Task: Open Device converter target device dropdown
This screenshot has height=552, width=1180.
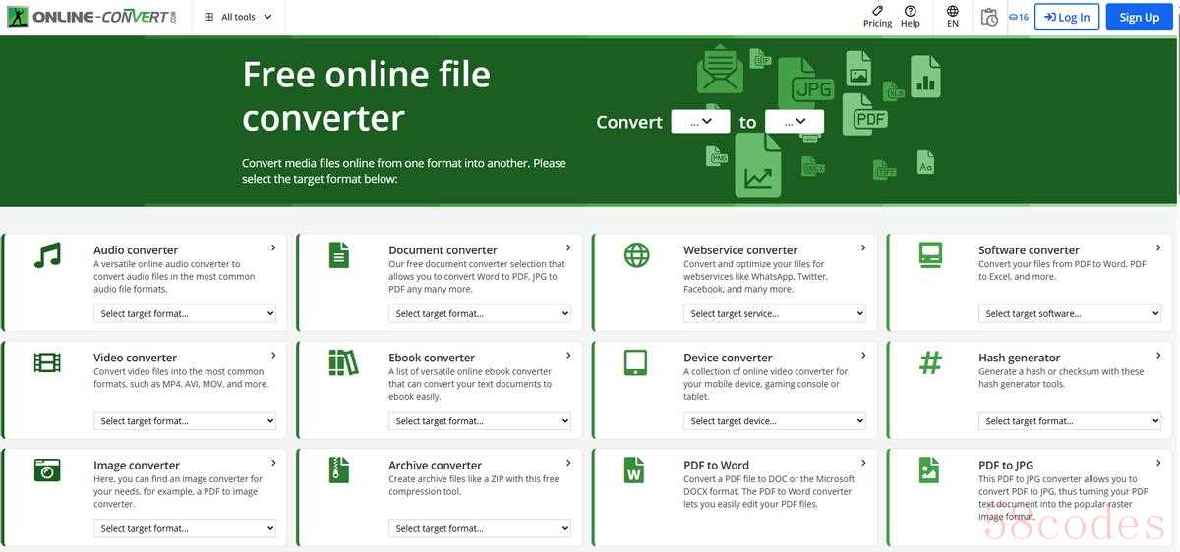Action: coord(775,420)
